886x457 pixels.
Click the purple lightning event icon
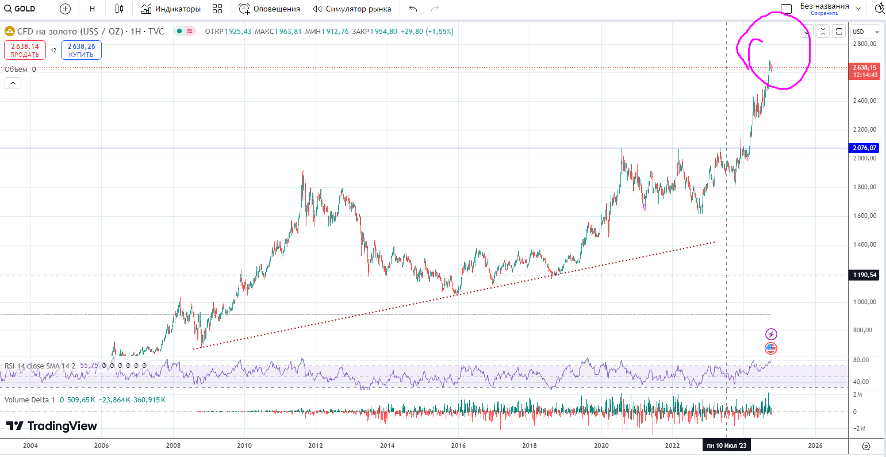771,334
